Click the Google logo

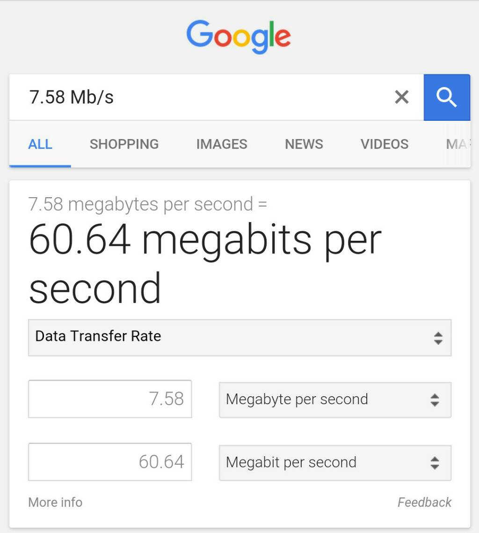click(x=239, y=37)
